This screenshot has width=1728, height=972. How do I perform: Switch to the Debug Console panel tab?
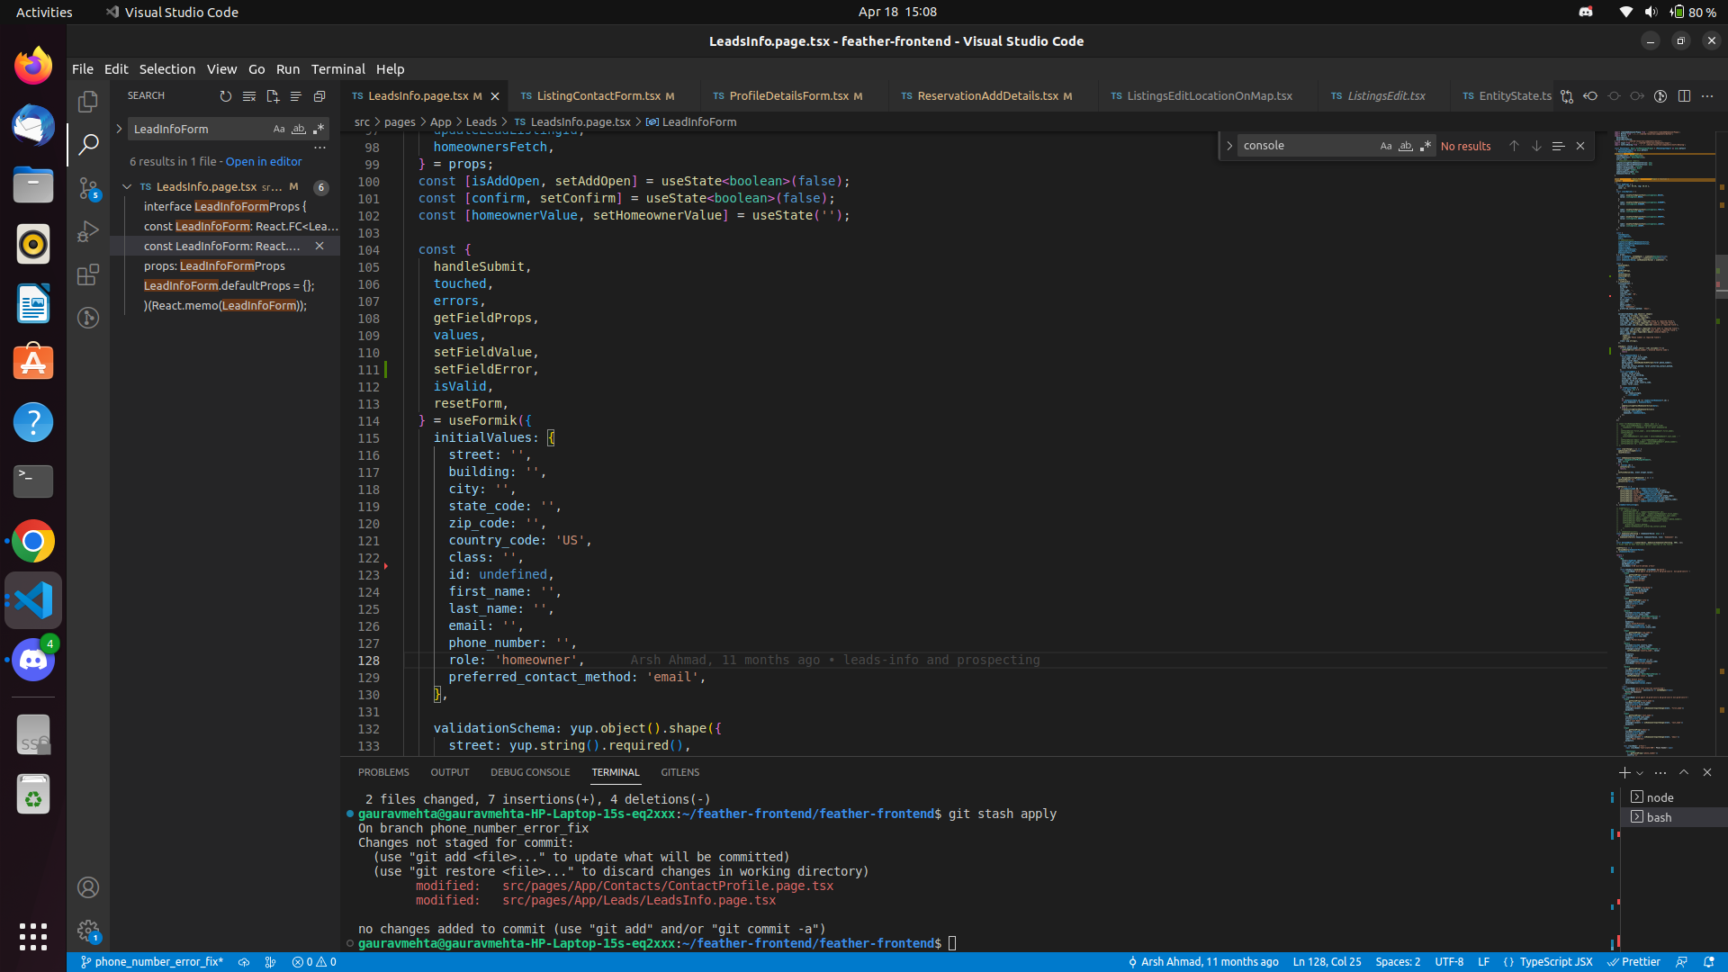click(x=530, y=772)
